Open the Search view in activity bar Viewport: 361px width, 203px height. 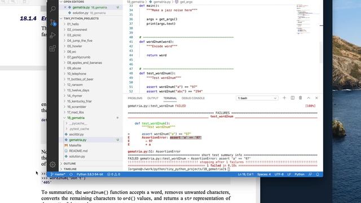click(52, 9)
